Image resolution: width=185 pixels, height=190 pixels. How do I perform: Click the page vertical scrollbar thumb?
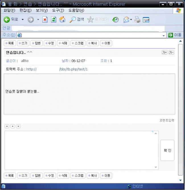[180, 110]
